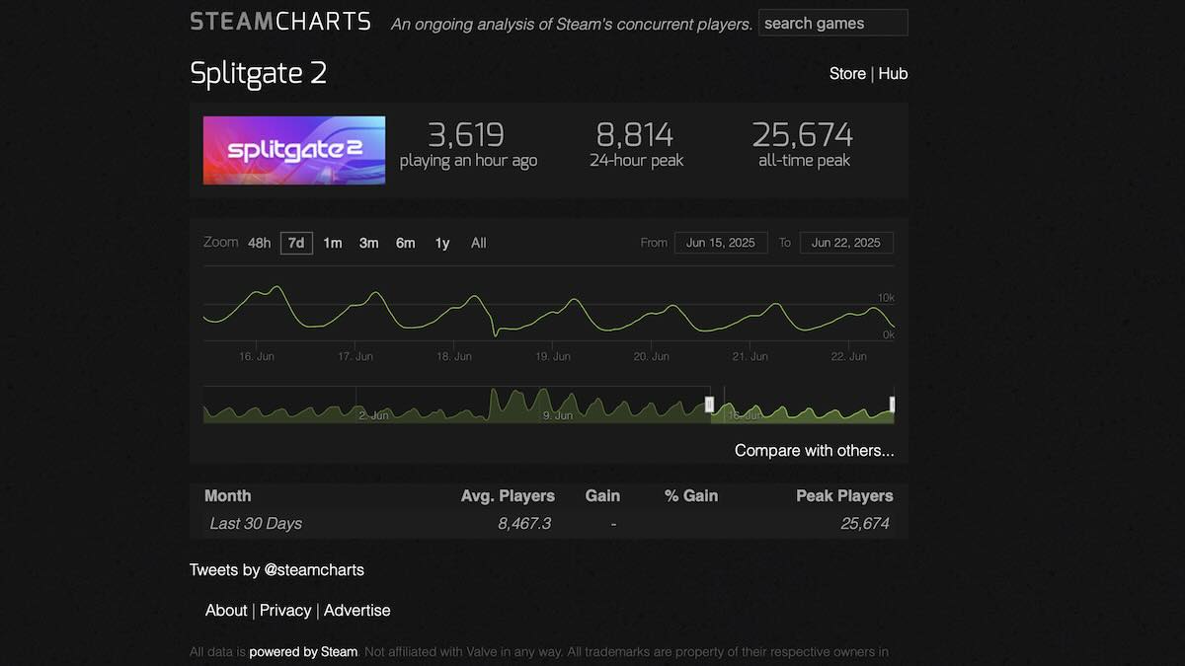Follow the powered by Steam link
The height and width of the screenshot is (666, 1185).
click(x=303, y=652)
